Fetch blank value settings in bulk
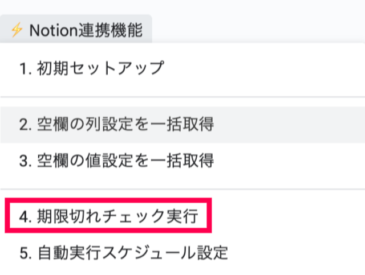365x275 pixels. click(x=117, y=161)
